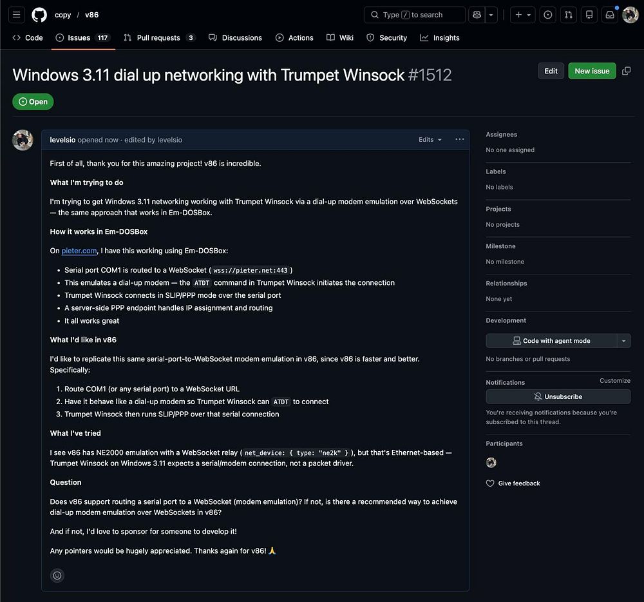The width and height of the screenshot is (644, 602).
Task: Click the search input field
Action: (415, 15)
